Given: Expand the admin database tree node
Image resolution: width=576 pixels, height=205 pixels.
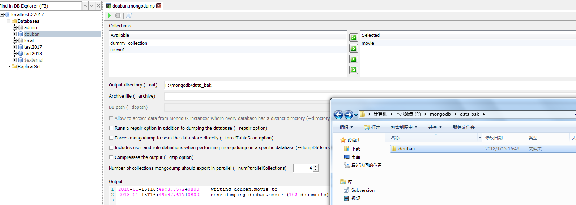Looking at the screenshot, I should pos(15,28).
